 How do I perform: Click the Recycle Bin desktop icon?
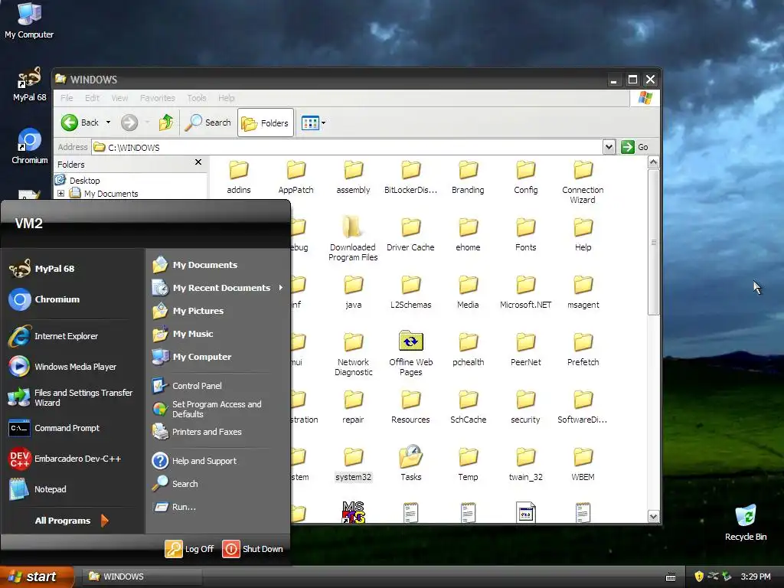click(x=746, y=523)
